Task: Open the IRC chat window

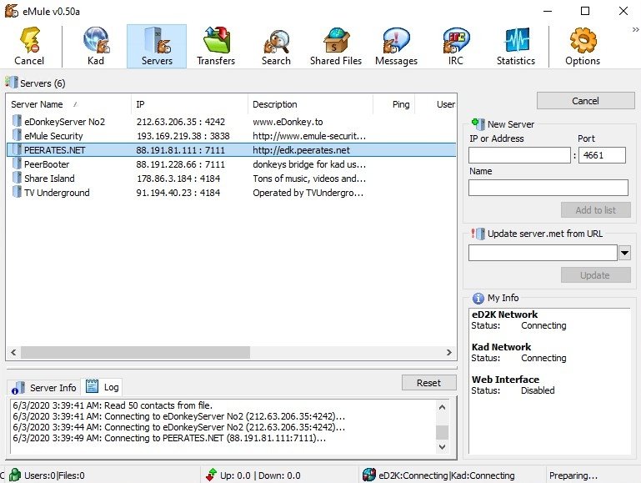Action: (x=455, y=45)
